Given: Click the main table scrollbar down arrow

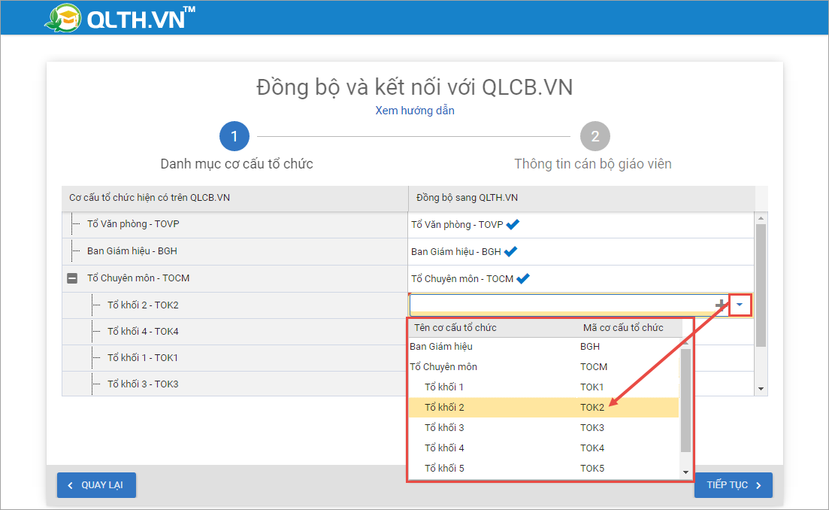Looking at the screenshot, I should pos(761,389).
